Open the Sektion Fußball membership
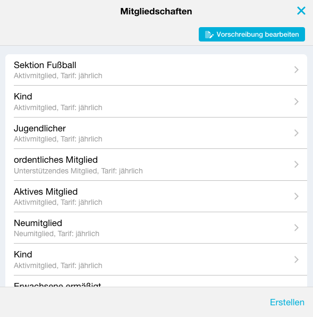The height and width of the screenshot is (317, 313). coord(156,70)
